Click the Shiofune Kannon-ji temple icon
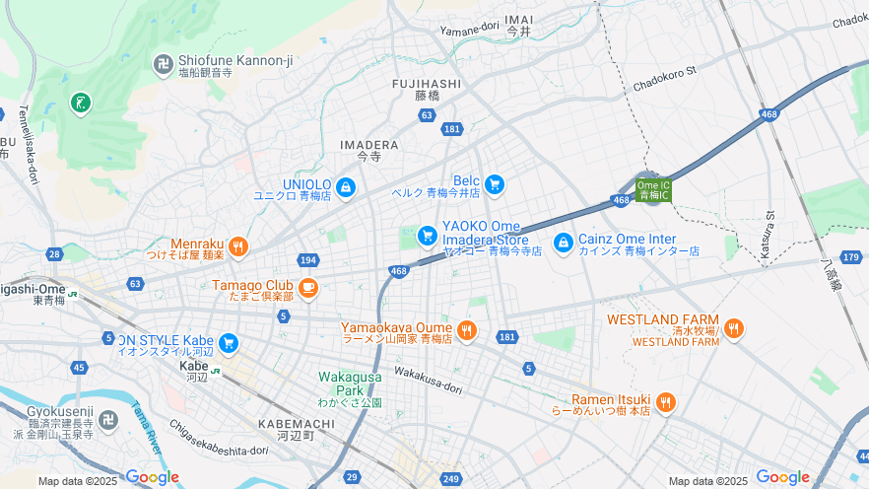 tap(164, 65)
